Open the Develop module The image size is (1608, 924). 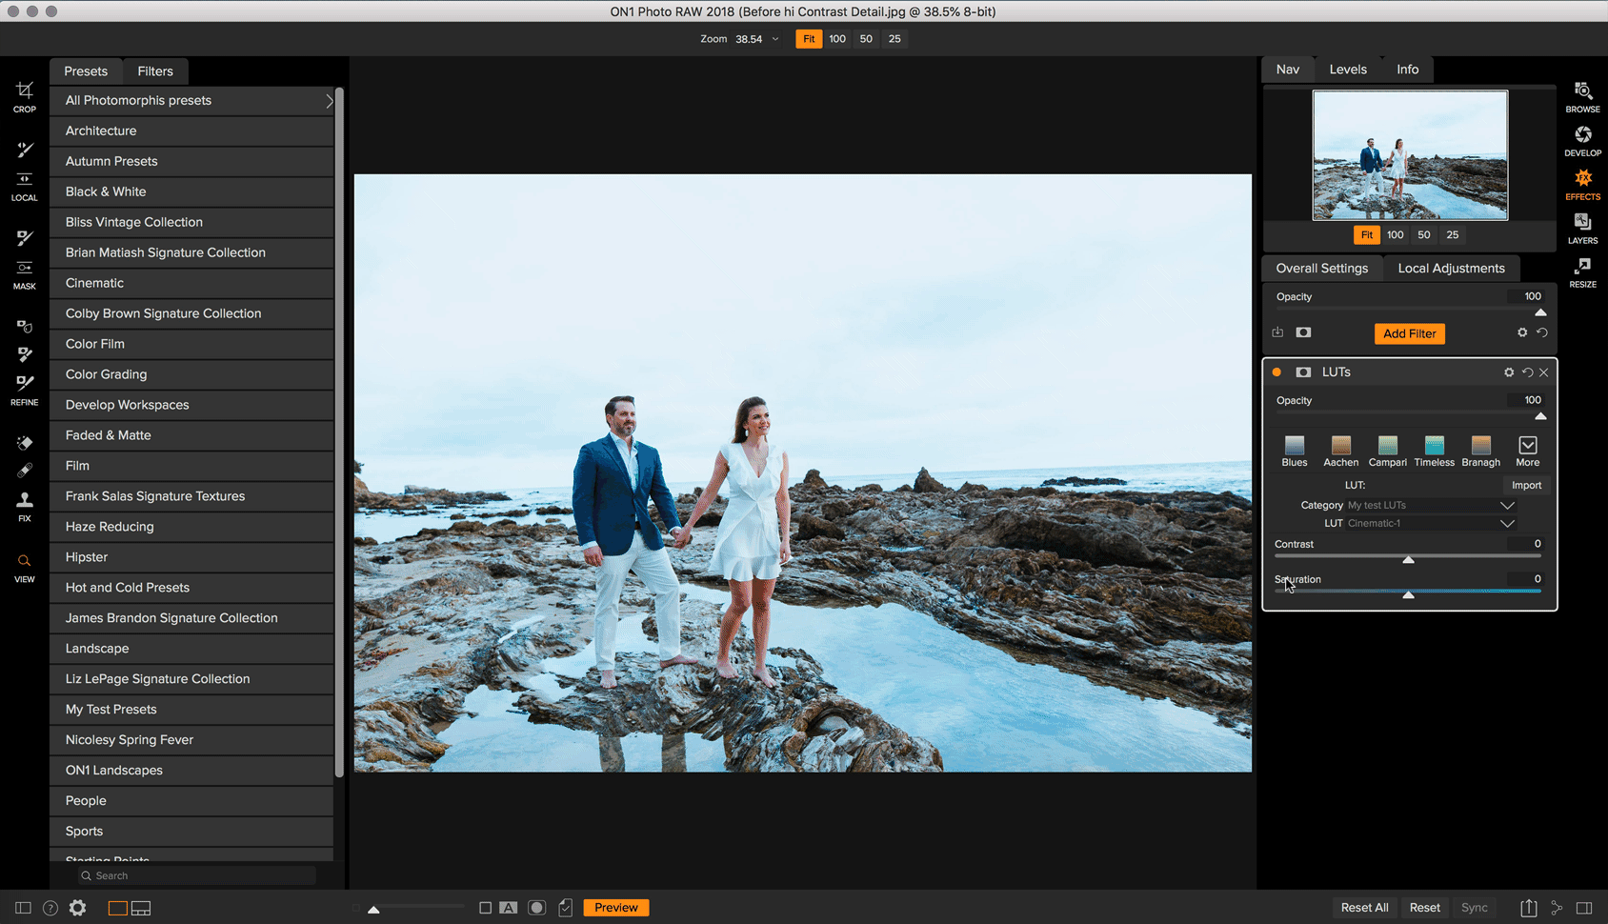1582,141
